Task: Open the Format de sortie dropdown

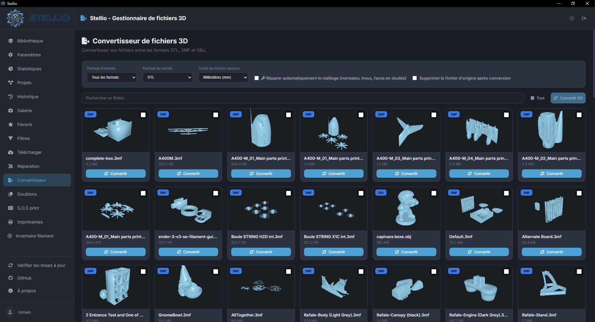Action: (168, 77)
